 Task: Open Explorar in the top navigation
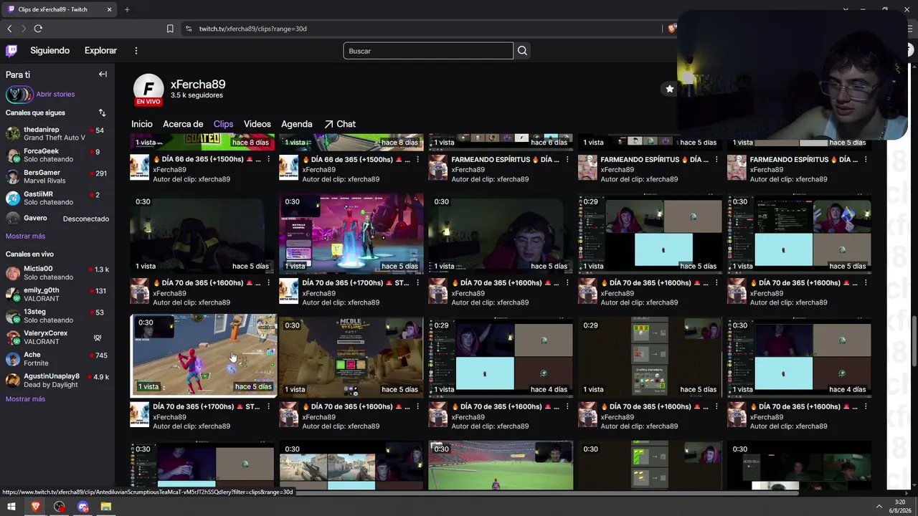point(100,51)
